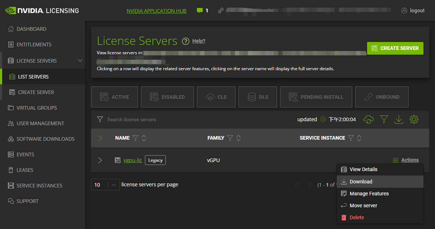Image resolution: width=435 pixels, height=229 pixels.
Task: Toggle the ACTIVE servers filter
Action: (115, 97)
